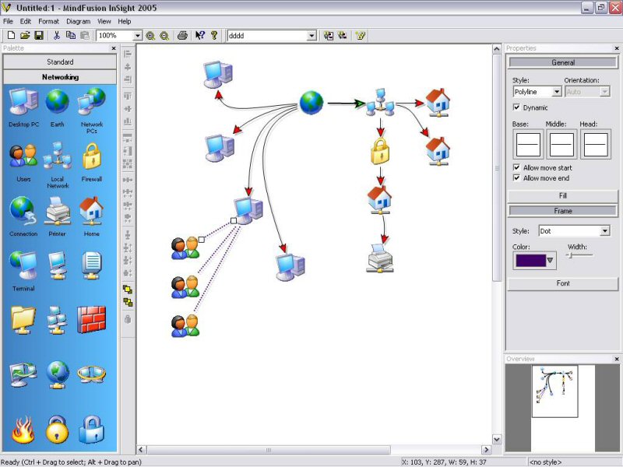
Task: Uncheck the Dynamic checkbox
Action: (x=517, y=107)
